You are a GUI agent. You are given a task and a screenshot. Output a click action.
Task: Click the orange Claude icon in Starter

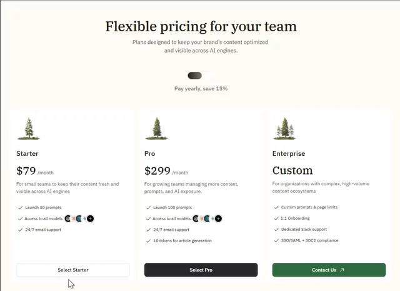[74, 218]
